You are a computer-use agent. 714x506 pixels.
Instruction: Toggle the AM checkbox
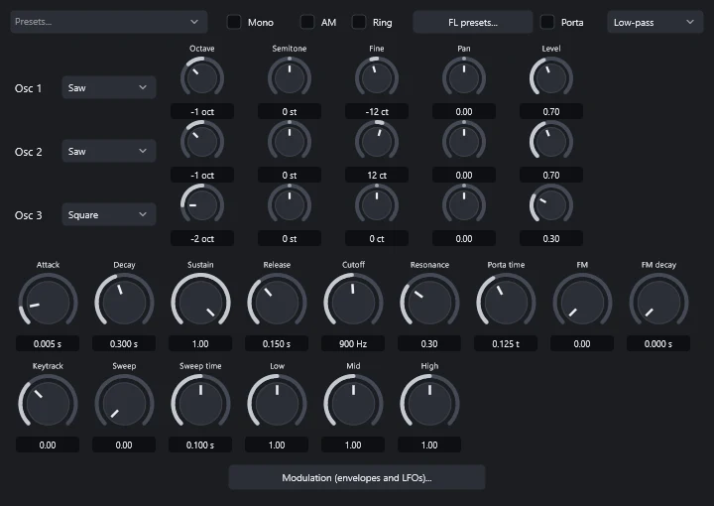click(307, 22)
